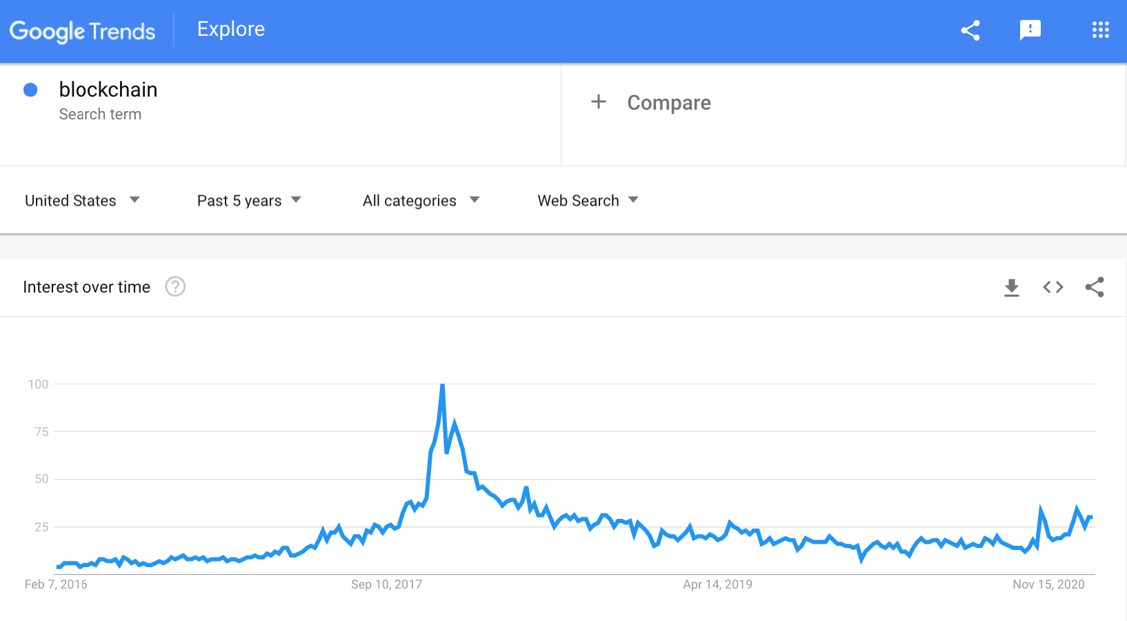Click the Google Trends logo
The width and height of the screenshot is (1127, 621).
pyautogui.click(x=82, y=31)
